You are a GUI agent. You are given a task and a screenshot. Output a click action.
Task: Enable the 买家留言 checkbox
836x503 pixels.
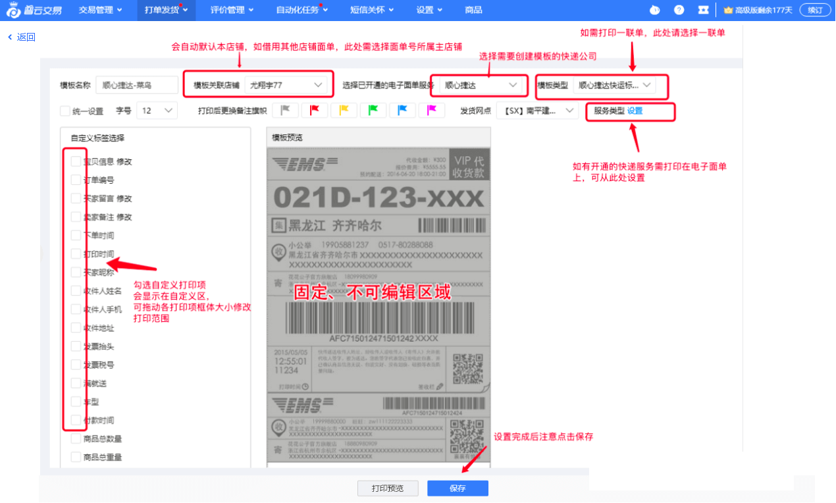click(x=76, y=198)
